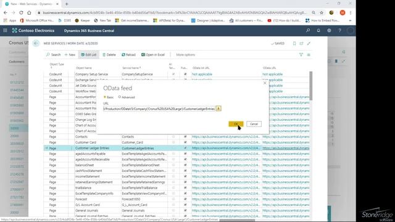Toggle Published checkbox for Customer Card row
Screen dimensions: 395x222
185,142
